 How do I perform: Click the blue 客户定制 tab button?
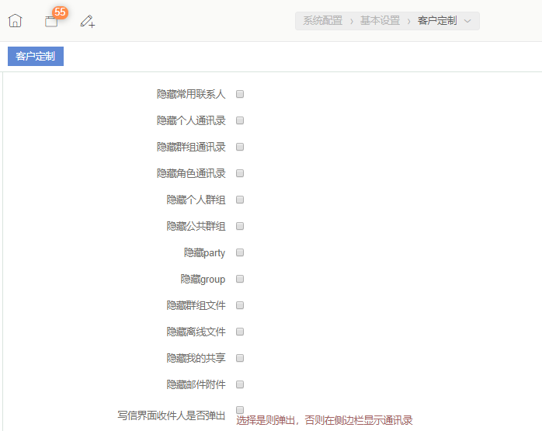point(36,56)
